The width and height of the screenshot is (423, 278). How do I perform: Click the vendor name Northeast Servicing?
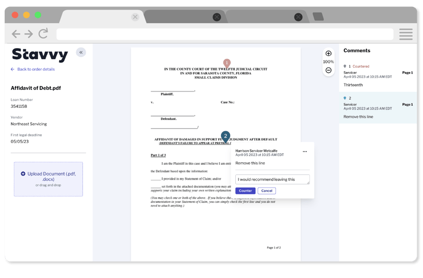click(29, 124)
